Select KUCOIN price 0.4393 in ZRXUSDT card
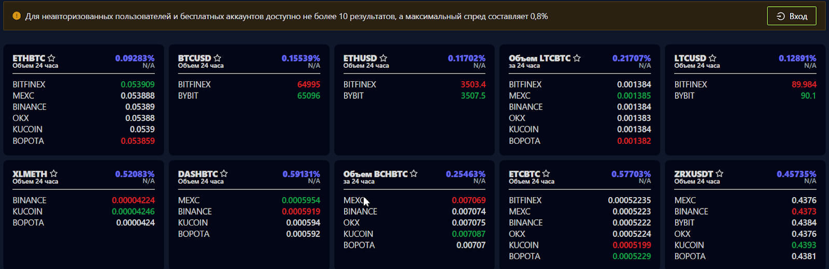The image size is (829, 269). [804, 245]
